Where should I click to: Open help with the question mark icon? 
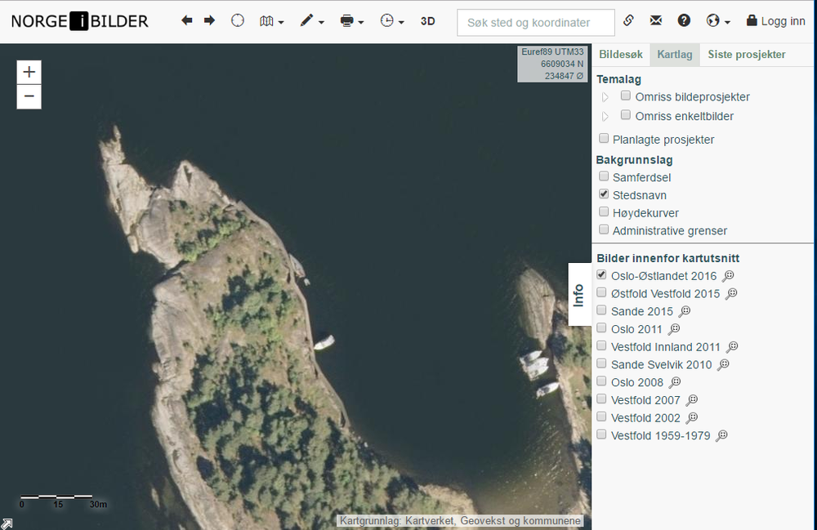coord(684,20)
